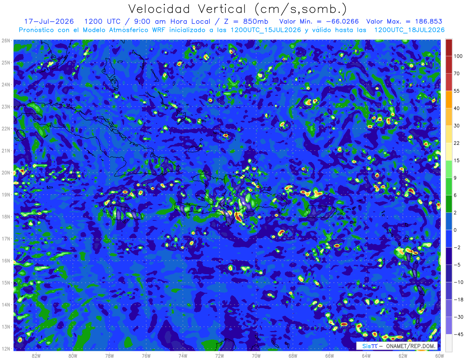The width and height of the screenshot is (467, 361).
Task: Click "Valor Min. = -66.0266"
Action: 319,21
